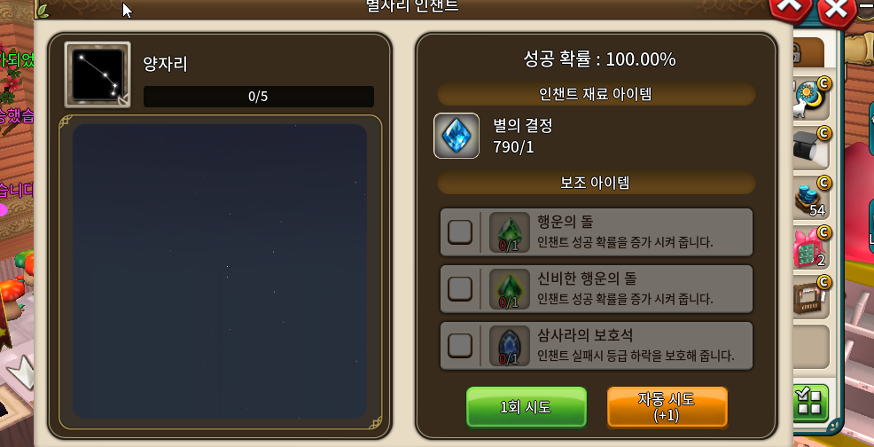This screenshot has width=874, height=447.
Task: Click the 인챈트 재료 아이템 section header
Action: click(597, 94)
